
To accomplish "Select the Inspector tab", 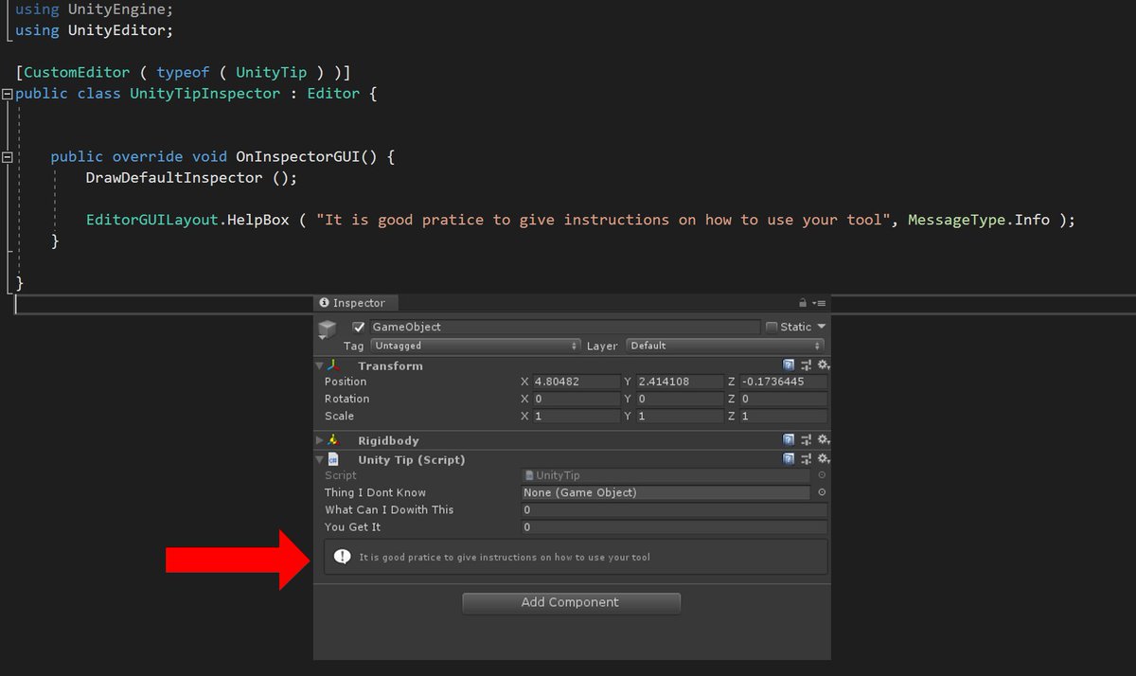I will coord(357,303).
